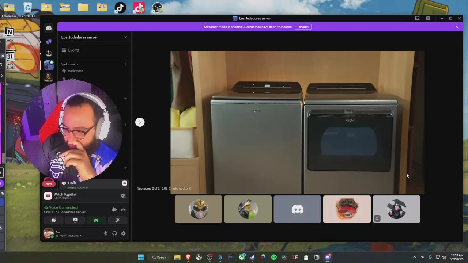Viewport: 468px width, 263px height.
Task: Open Notion Calendar desktop shortcut
Action: tap(10, 60)
